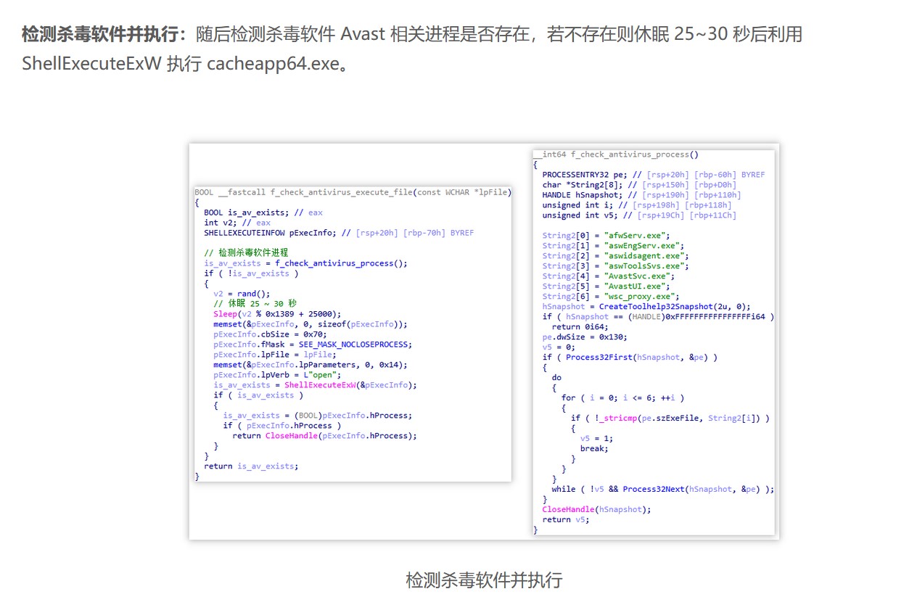Viewport: 917px width, 610px height.
Task: Click the "aswEngServ.exe" string line
Action: (x=614, y=246)
